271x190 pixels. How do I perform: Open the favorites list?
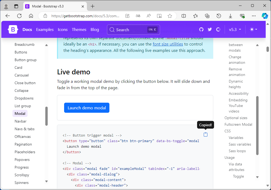pyautogui.click(x=196, y=16)
